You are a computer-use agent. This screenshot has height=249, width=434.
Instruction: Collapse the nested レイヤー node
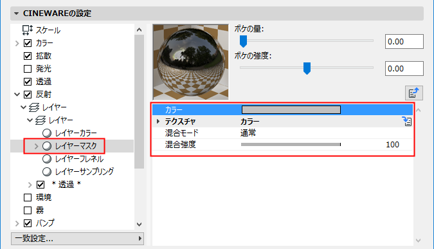[30, 120]
